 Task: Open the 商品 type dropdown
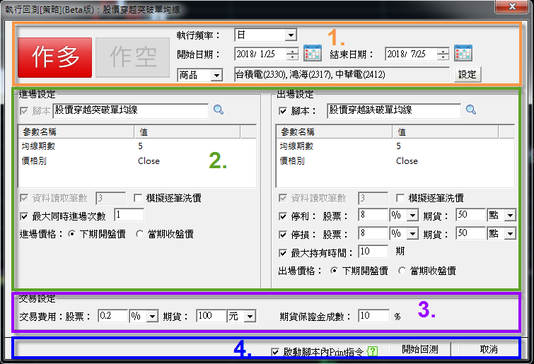coord(216,75)
